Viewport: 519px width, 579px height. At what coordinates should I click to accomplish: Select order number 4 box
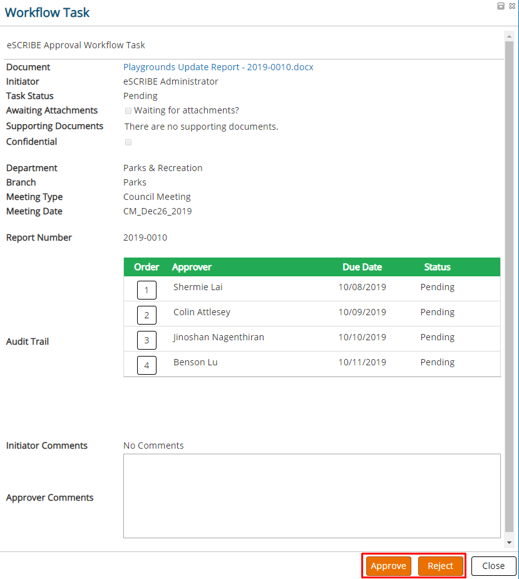coord(146,365)
